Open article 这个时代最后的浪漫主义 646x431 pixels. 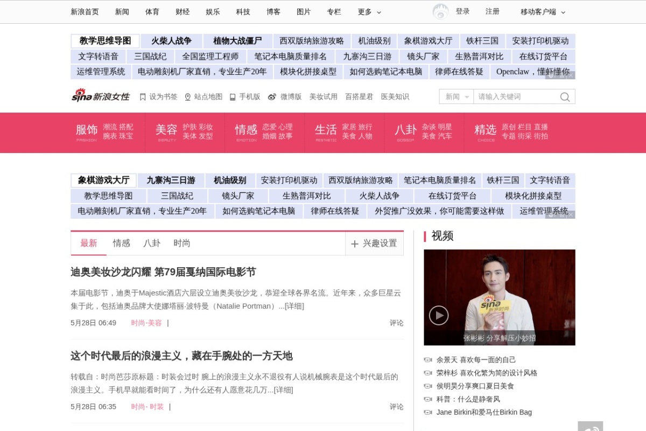tap(181, 356)
